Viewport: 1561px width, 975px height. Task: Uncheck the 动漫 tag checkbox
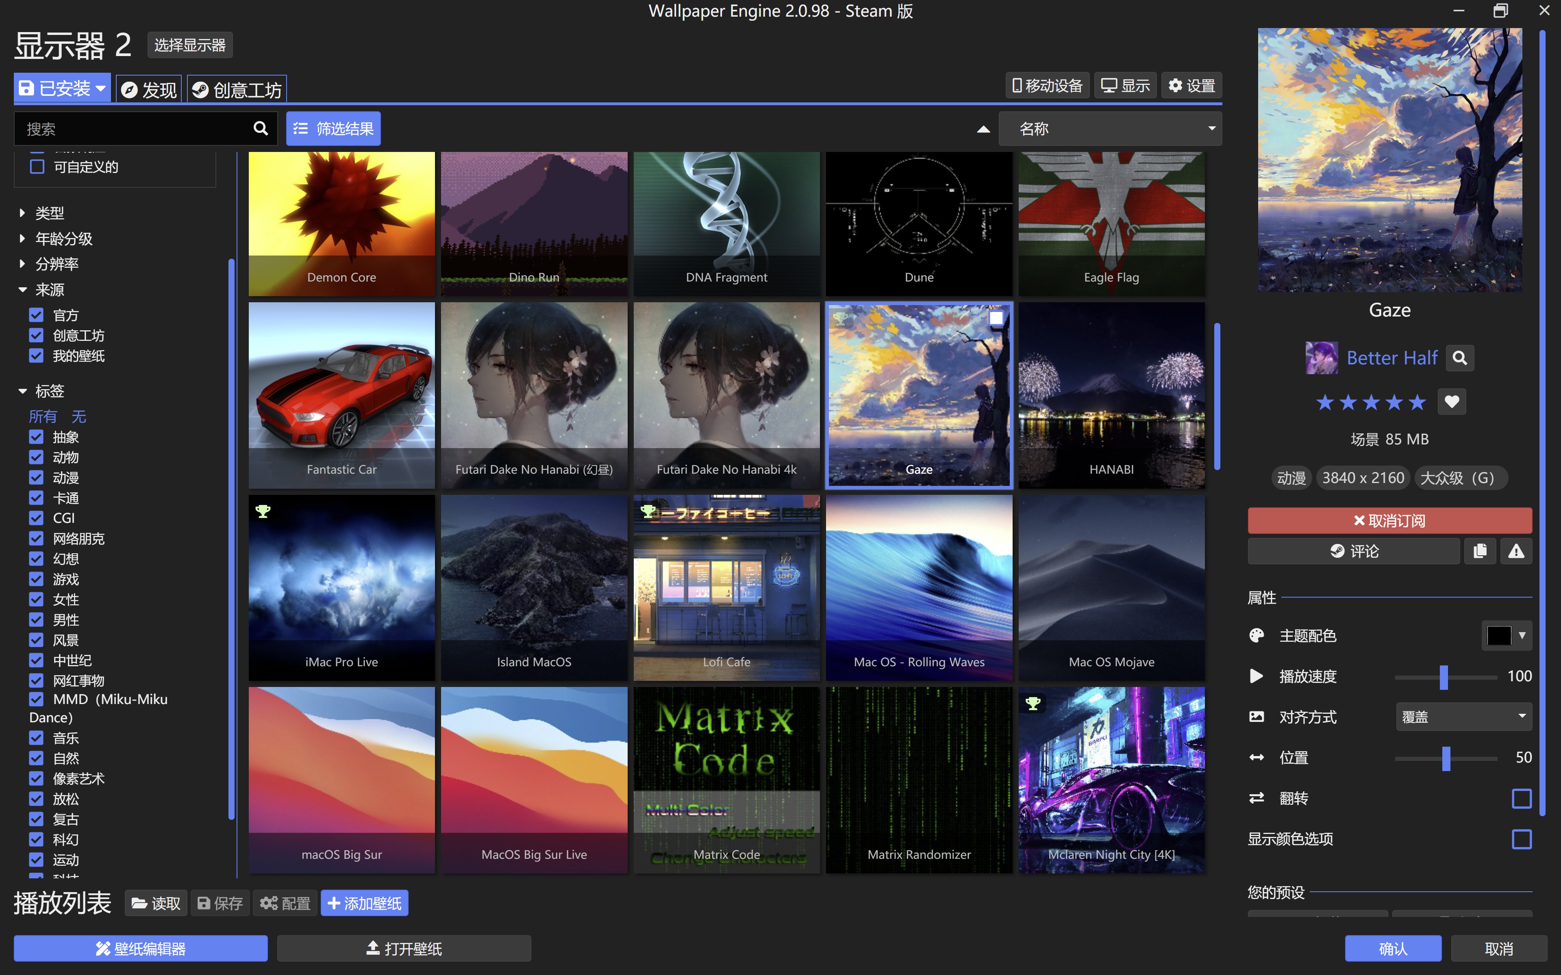pos(36,478)
